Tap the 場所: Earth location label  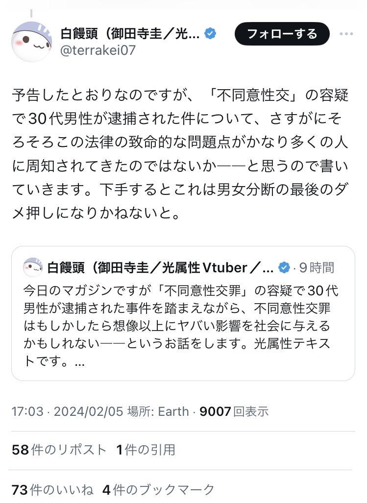pos(158,411)
